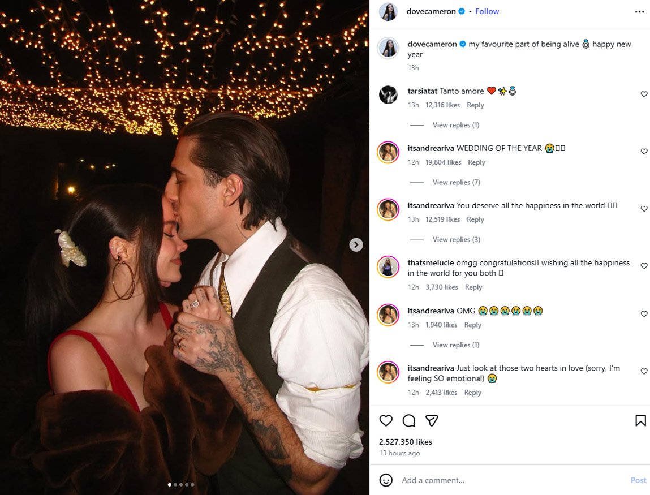Open the emoji picker in comment box
Screen dimensions: 650x495
tap(386, 480)
